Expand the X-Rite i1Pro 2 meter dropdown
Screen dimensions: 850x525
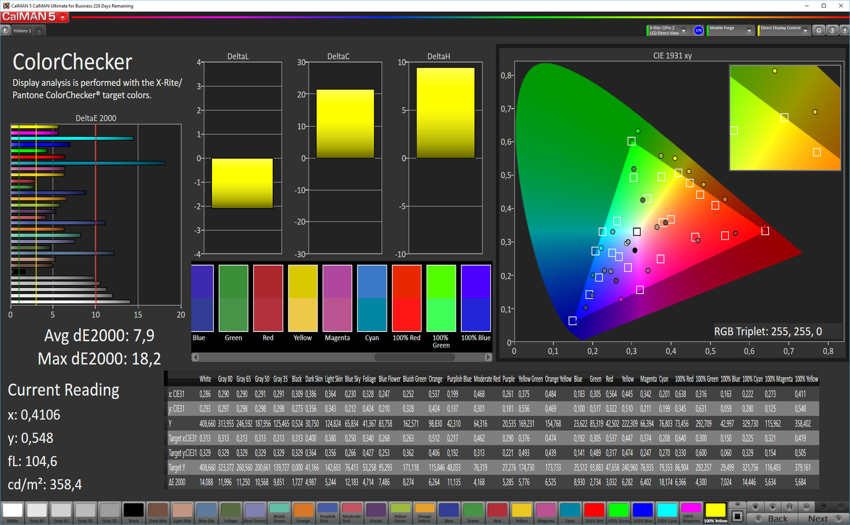684,30
